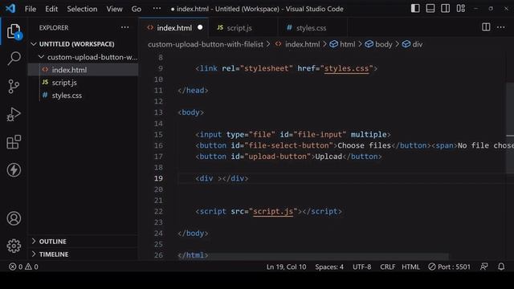Click line number 22 in gutter

[x=158, y=211]
